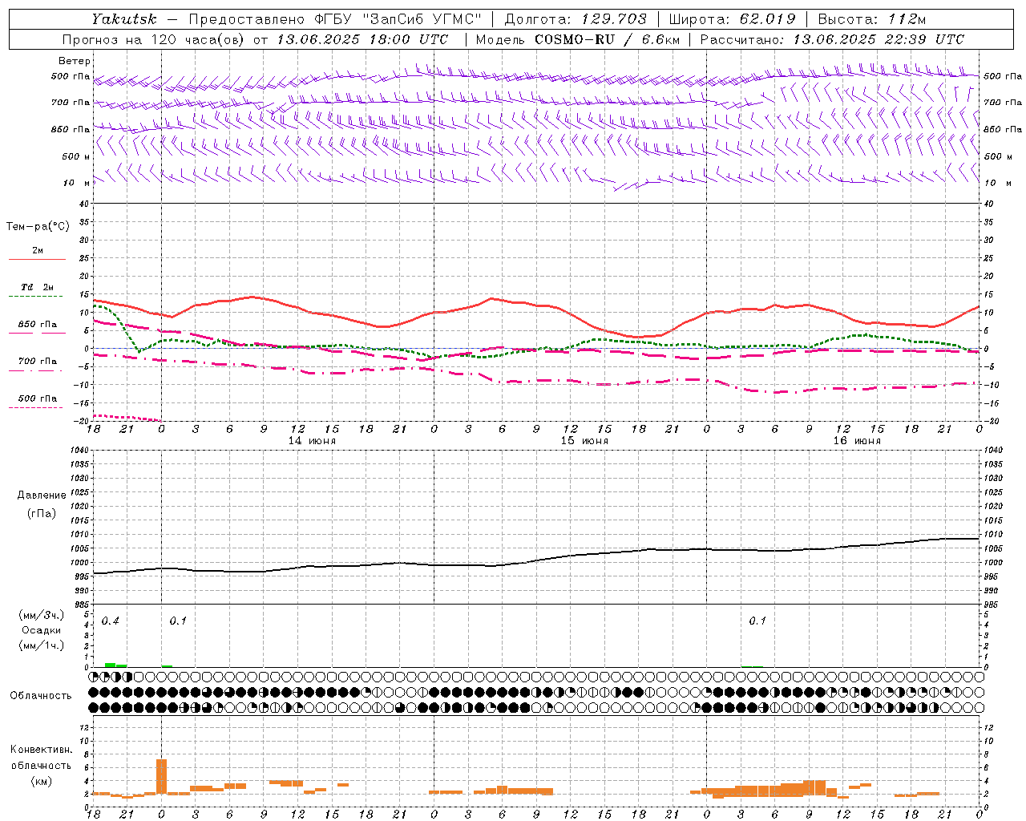This screenshot has height=821, width=1026.
Task: Select the 2м temperature legend entry
Action: click(x=38, y=250)
